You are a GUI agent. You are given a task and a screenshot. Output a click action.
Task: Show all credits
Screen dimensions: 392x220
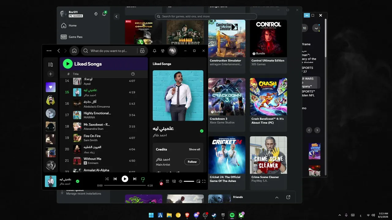pos(194,149)
